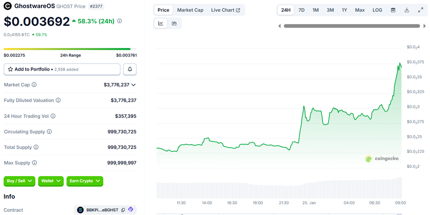Toggle LOG scale on chart
Screen dimensions: 430x215
click(377, 10)
